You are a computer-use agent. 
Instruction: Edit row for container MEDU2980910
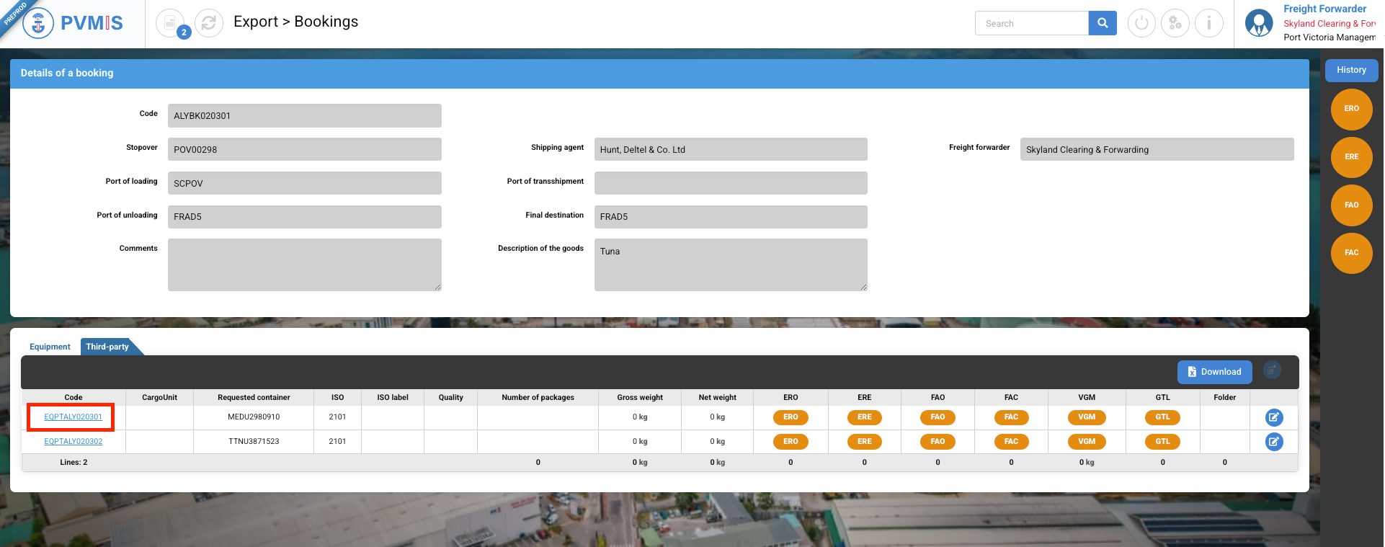[x=1273, y=417]
